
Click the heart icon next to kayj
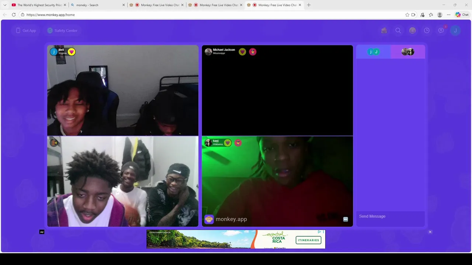coord(228,143)
